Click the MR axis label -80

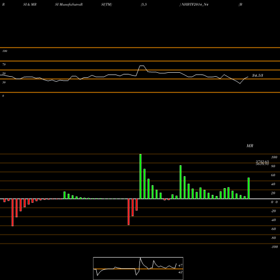pyautogui.click(x=273, y=238)
